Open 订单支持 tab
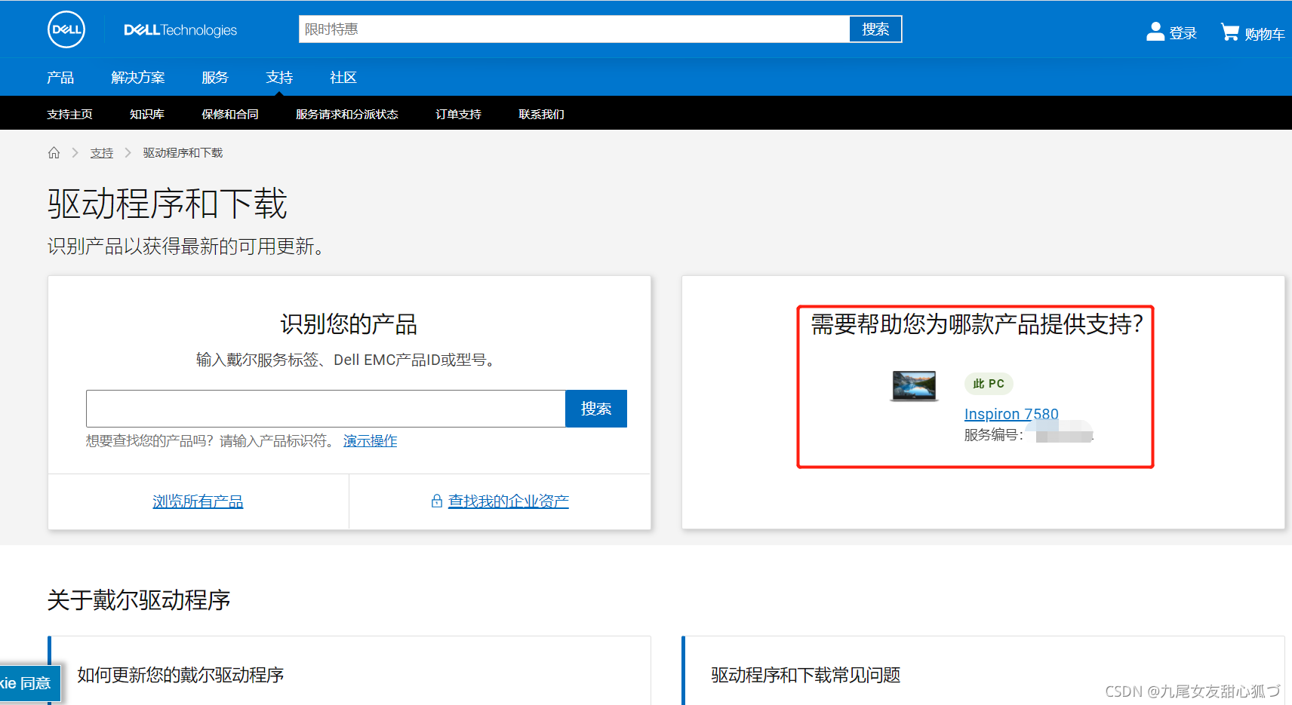The width and height of the screenshot is (1292, 705). coord(458,115)
